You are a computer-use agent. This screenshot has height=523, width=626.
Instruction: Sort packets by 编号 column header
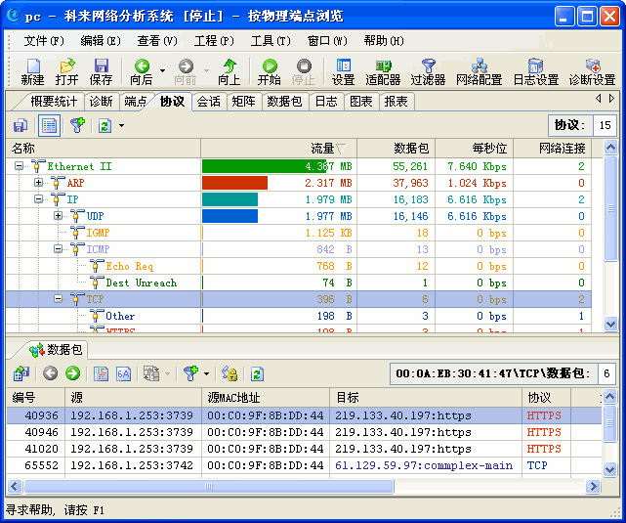(x=35, y=398)
